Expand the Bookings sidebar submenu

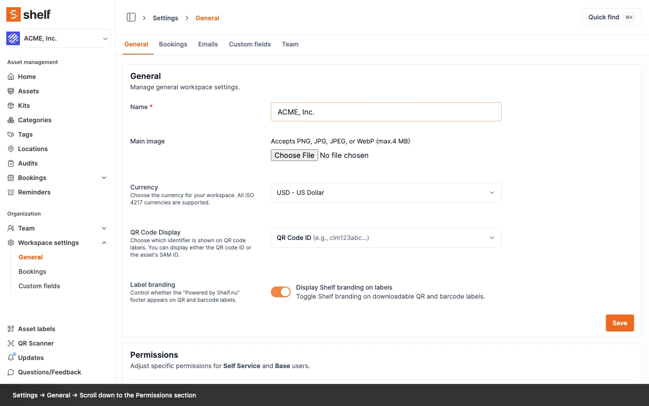(104, 178)
